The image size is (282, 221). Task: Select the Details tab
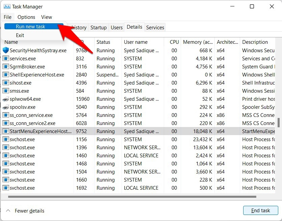point(134,27)
